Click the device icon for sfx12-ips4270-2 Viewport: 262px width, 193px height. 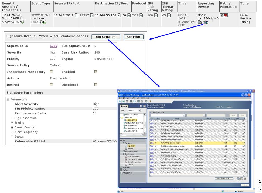click(x=124, y=125)
